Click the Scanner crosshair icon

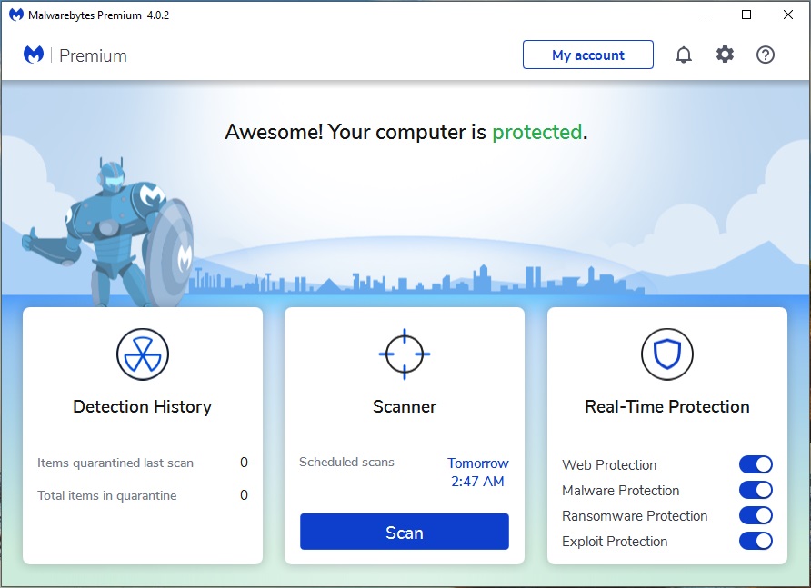[x=405, y=354]
